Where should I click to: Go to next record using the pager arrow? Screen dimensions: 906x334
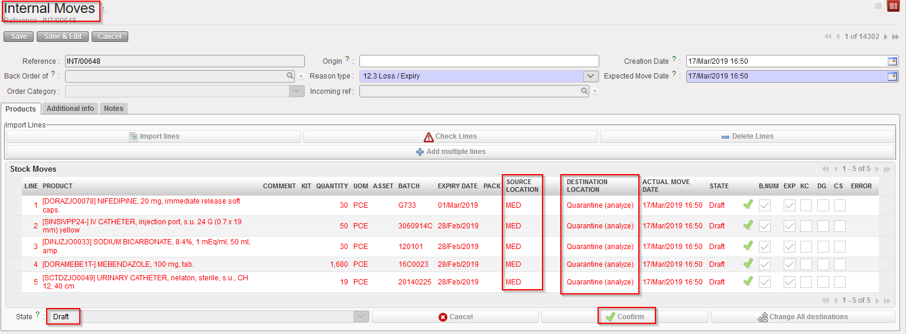point(886,37)
